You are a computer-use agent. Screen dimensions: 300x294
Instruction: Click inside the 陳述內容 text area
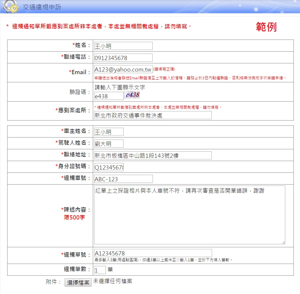[x=190, y=215]
